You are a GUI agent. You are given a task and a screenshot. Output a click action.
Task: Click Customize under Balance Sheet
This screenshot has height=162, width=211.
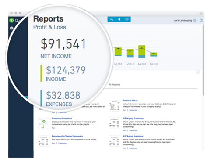[133, 110]
